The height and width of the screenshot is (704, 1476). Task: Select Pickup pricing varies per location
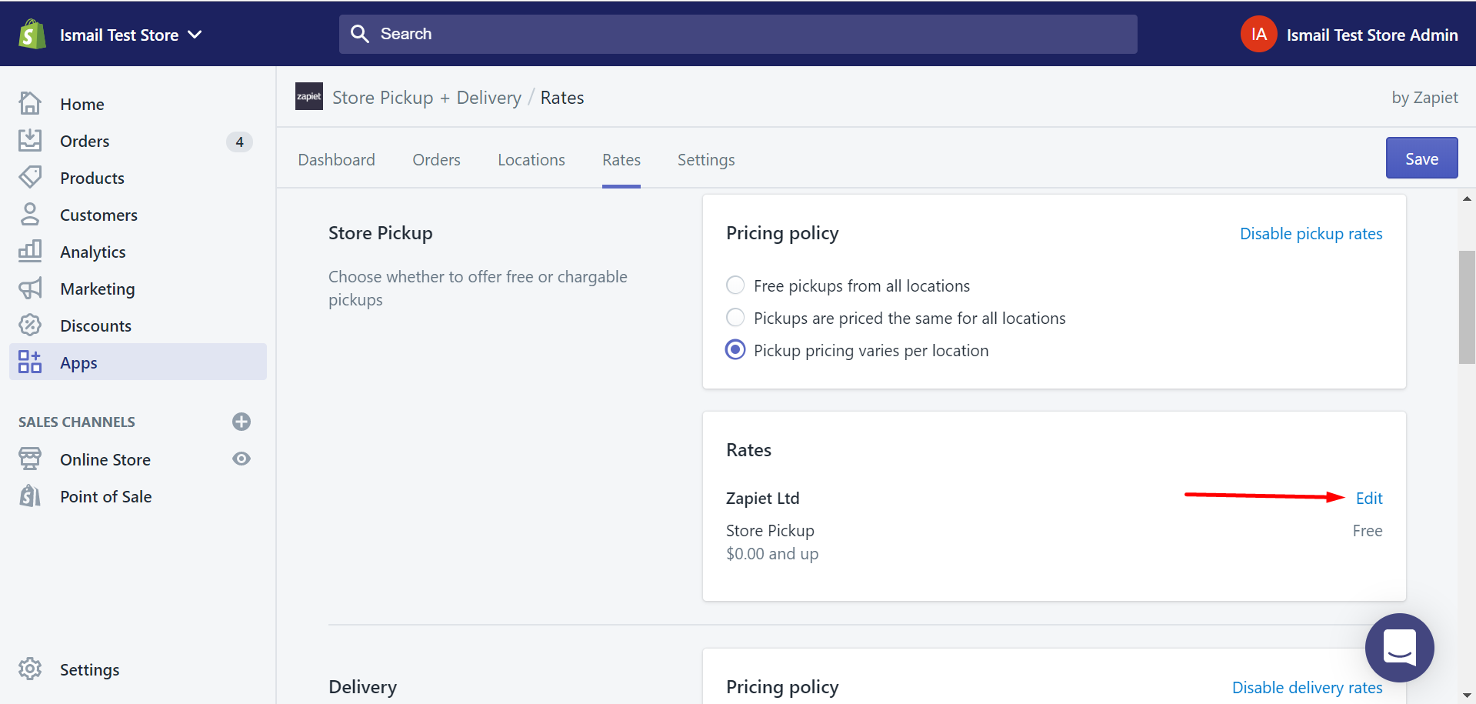pos(735,349)
